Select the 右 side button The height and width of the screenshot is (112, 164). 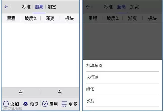click(x=60, y=92)
